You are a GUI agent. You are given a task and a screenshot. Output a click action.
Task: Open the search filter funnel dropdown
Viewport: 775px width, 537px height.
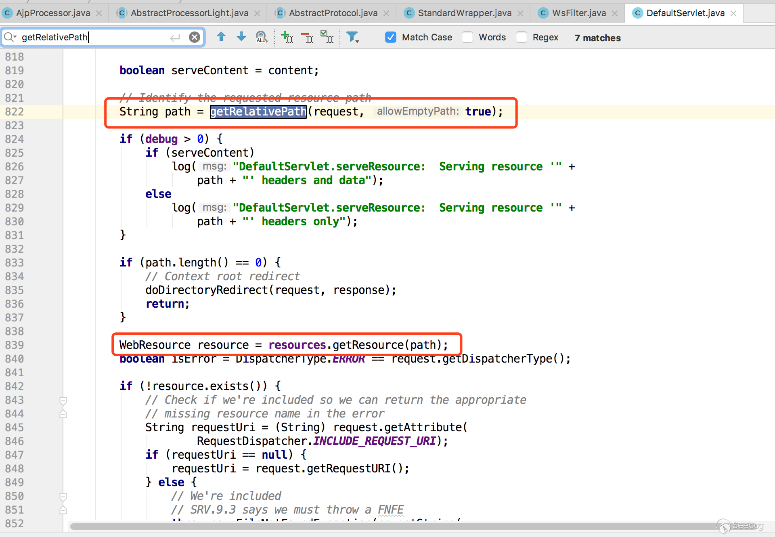coord(353,37)
